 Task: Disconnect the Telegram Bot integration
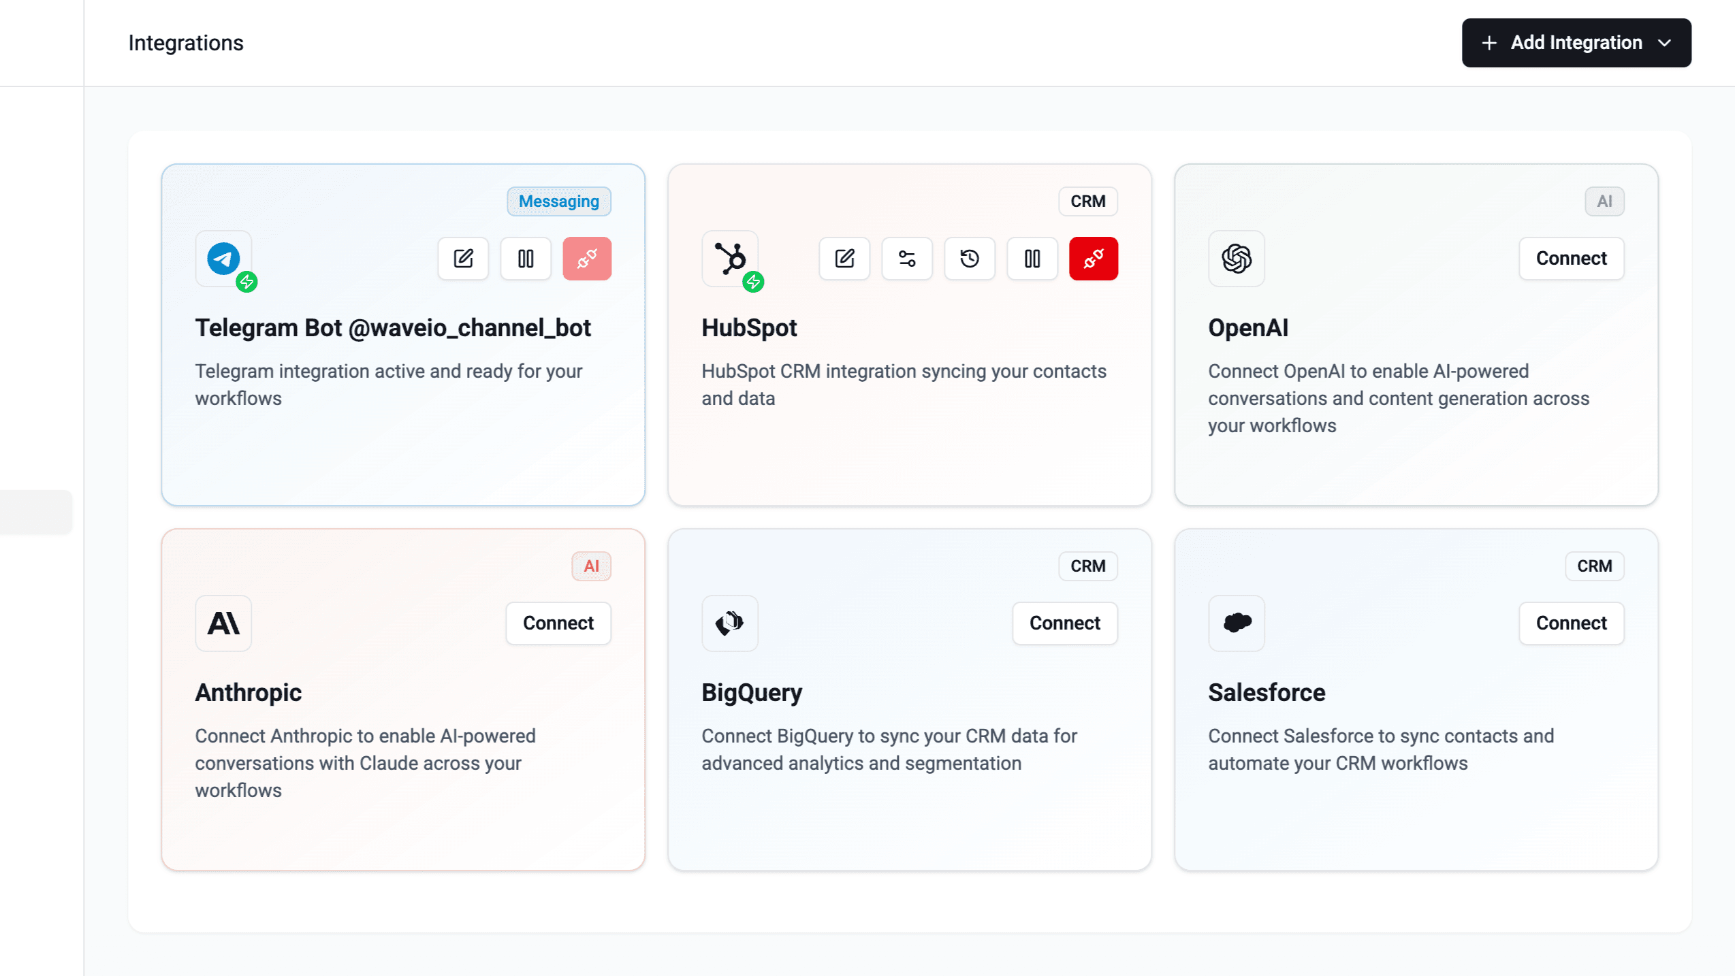tap(587, 259)
